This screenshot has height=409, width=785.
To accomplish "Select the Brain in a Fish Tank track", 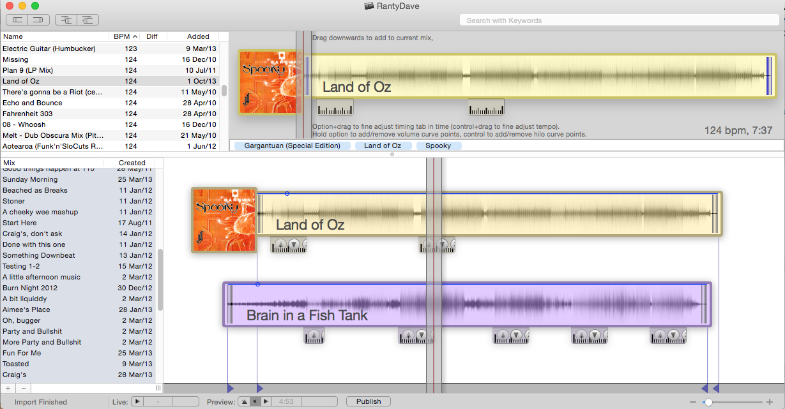I will point(467,305).
